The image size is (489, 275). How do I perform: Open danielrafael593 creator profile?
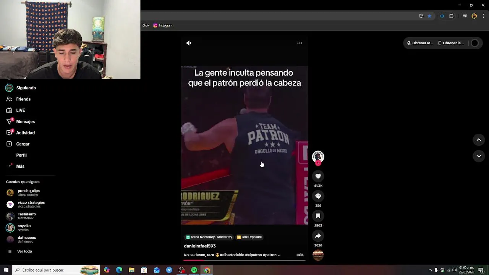(200, 246)
